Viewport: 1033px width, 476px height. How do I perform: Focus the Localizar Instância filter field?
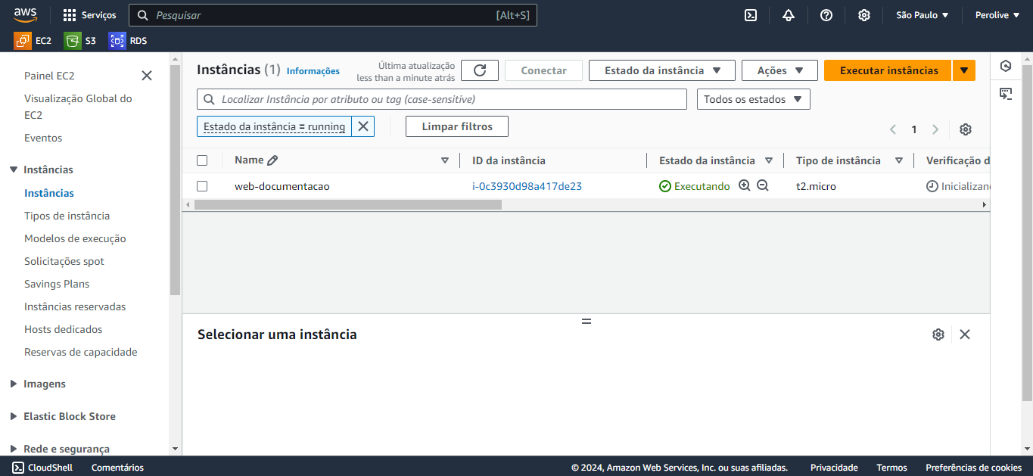pyautogui.click(x=442, y=99)
